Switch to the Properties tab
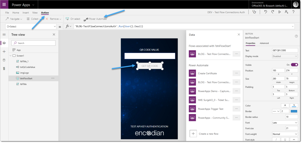The image size is (302, 143). click(x=250, y=43)
